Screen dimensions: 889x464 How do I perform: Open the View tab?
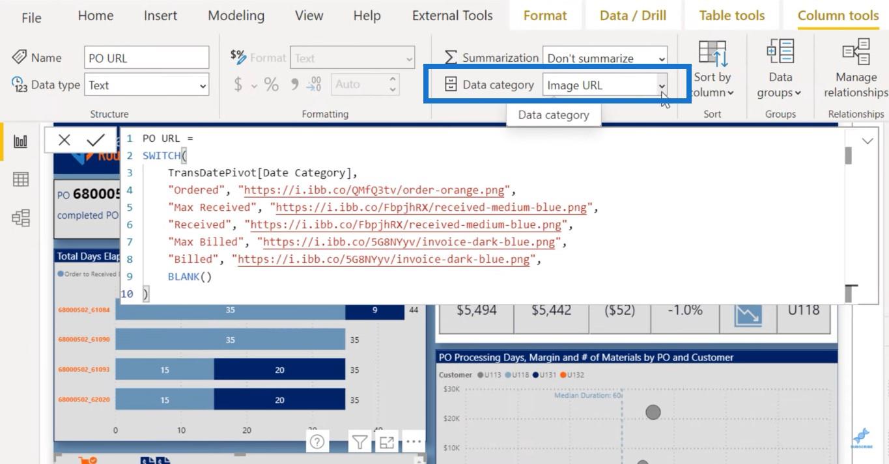click(309, 16)
